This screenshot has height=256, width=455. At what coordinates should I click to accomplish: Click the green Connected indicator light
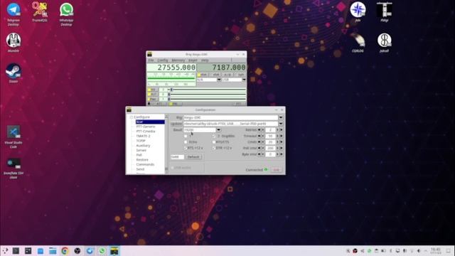[x=266, y=169]
